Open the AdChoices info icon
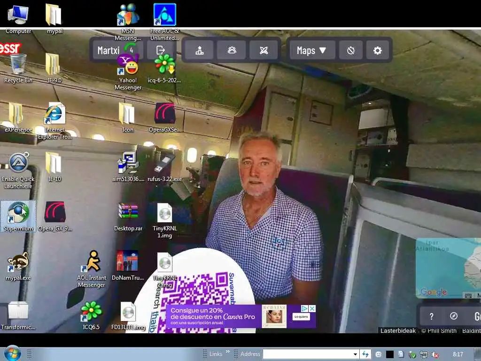This screenshot has height=361, width=481. click(304, 308)
